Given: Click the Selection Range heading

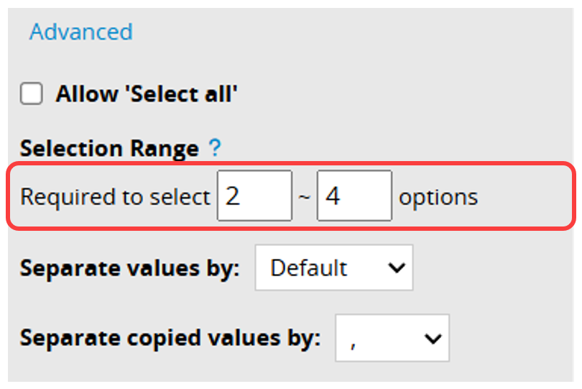Looking at the screenshot, I should [109, 149].
